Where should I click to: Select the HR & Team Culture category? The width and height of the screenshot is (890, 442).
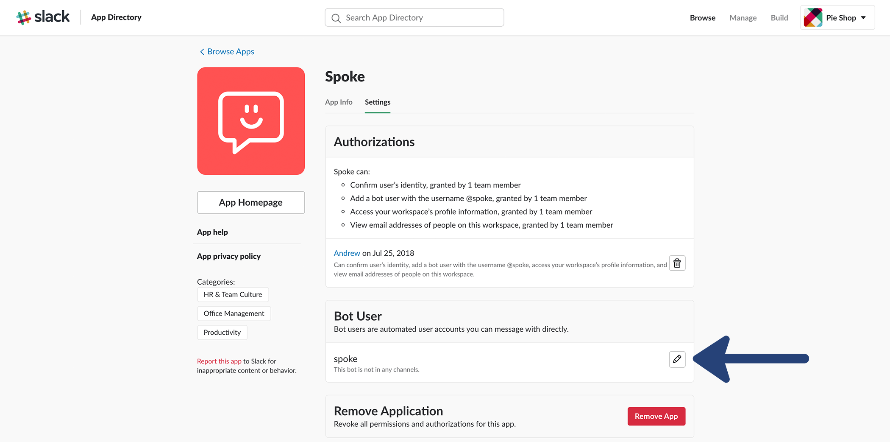pyautogui.click(x=233, y=294)
